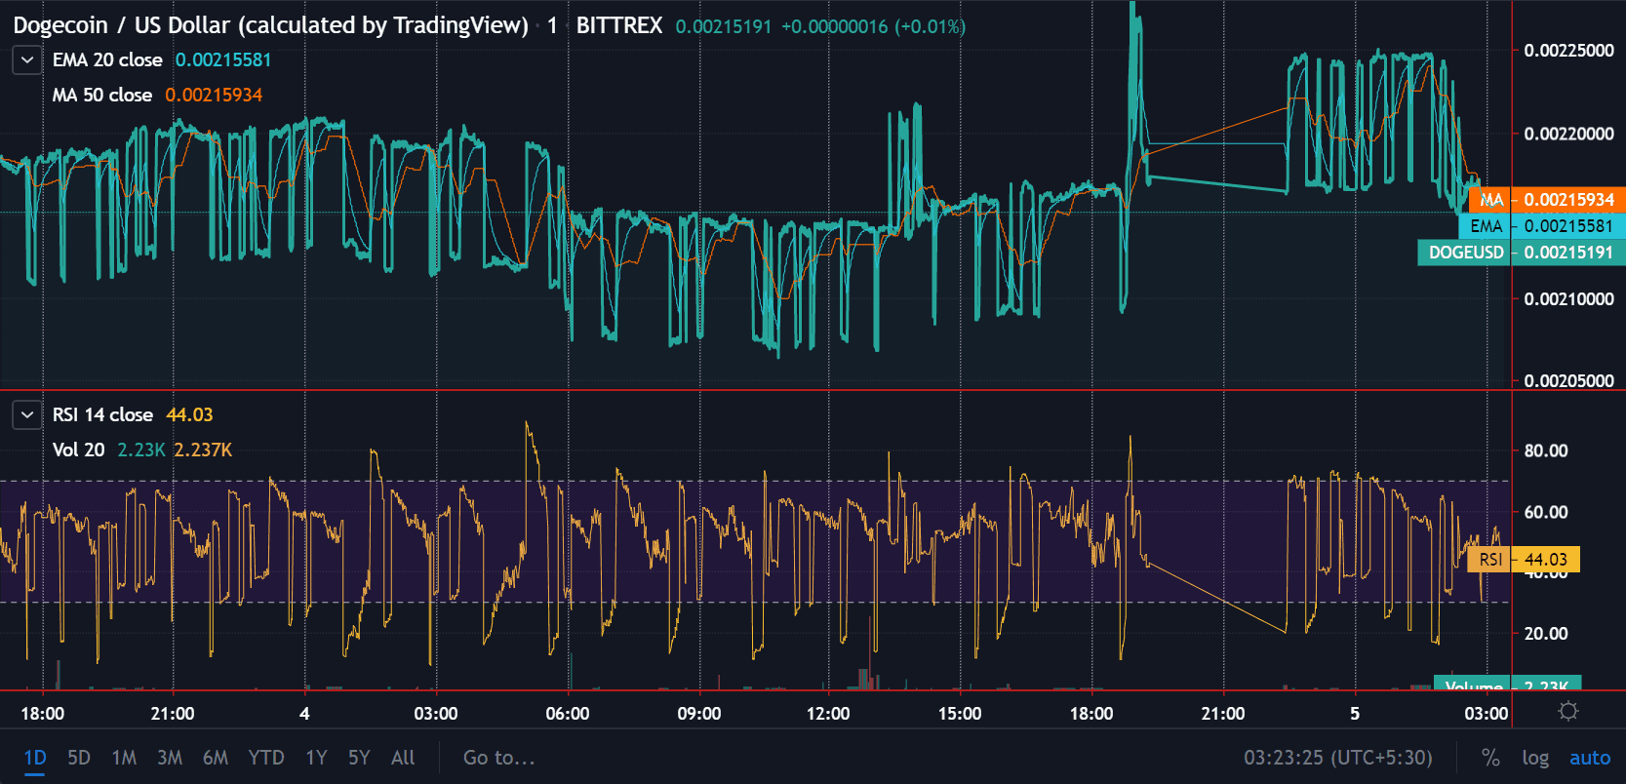Viewport: 1626px width, 784px height.
Task: Select the 1D date range
Action: point(35,758)
